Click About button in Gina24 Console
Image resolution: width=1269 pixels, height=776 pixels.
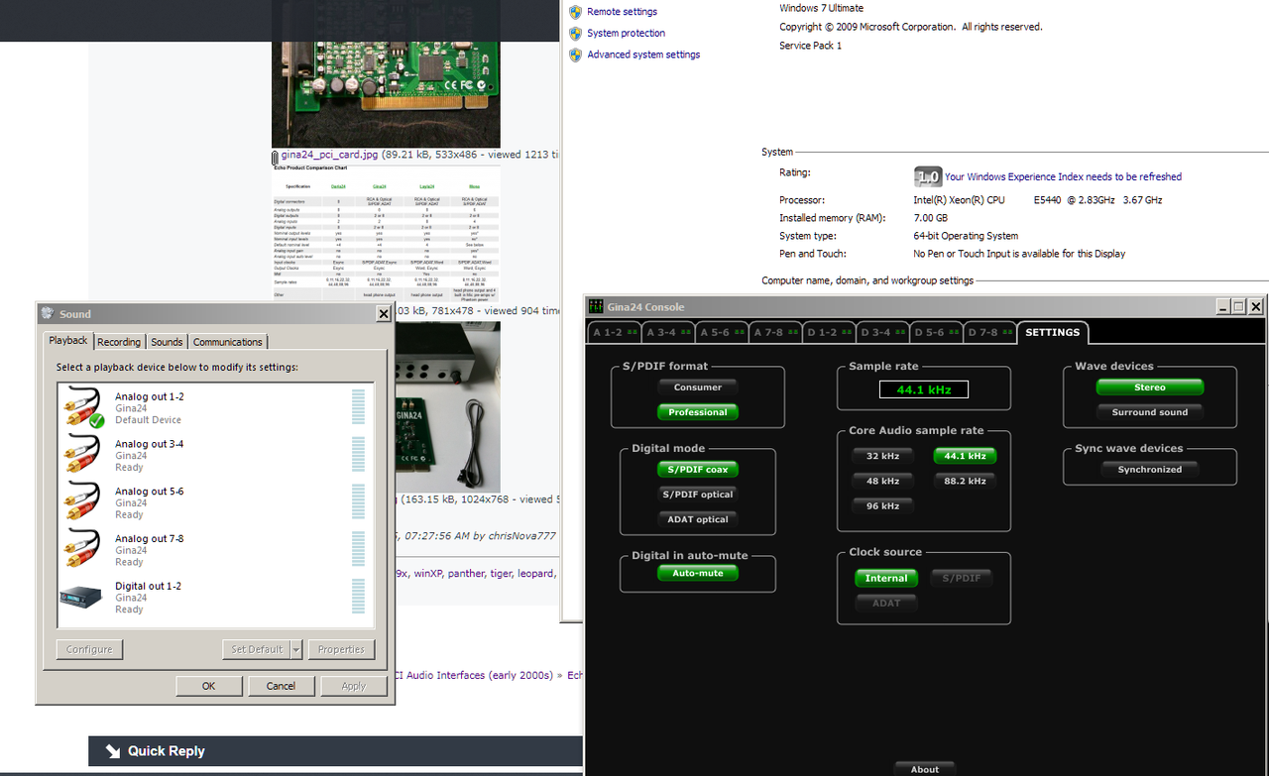pyautogui.click(x=925, y=769)
